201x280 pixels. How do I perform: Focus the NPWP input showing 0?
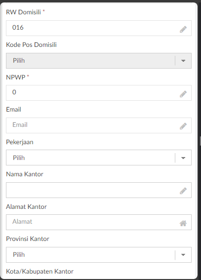tap(99, 93)
